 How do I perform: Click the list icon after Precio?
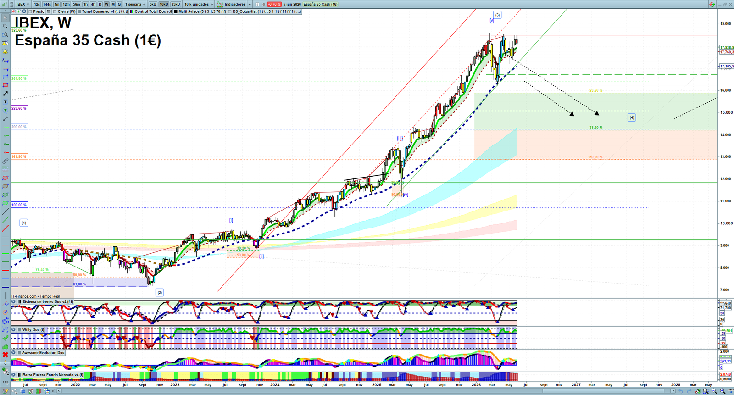(x=48, y=11)
